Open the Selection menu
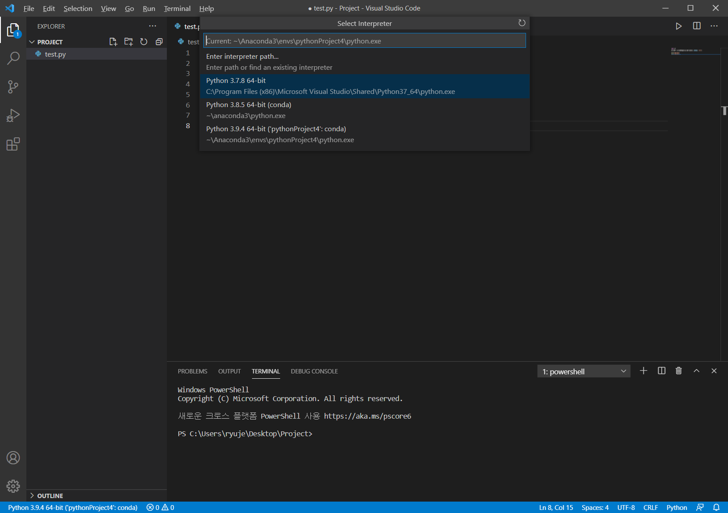This screenshot has height=513, width=728. [x=78, y=8]
